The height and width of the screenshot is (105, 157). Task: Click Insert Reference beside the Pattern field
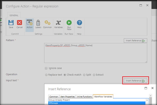(135, 41)
